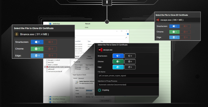Screen dimensions: 208x107
Task: Click Smartscreen shield 0 button in Crypting panel
Action: [x=130, y=56]
